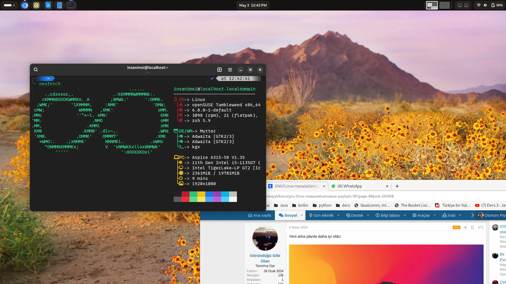The width and height of the screenshot is (506, 284).
Task: Click the "Aspire A315-58 V1.35" line in terminal
Action: (218, 158)
